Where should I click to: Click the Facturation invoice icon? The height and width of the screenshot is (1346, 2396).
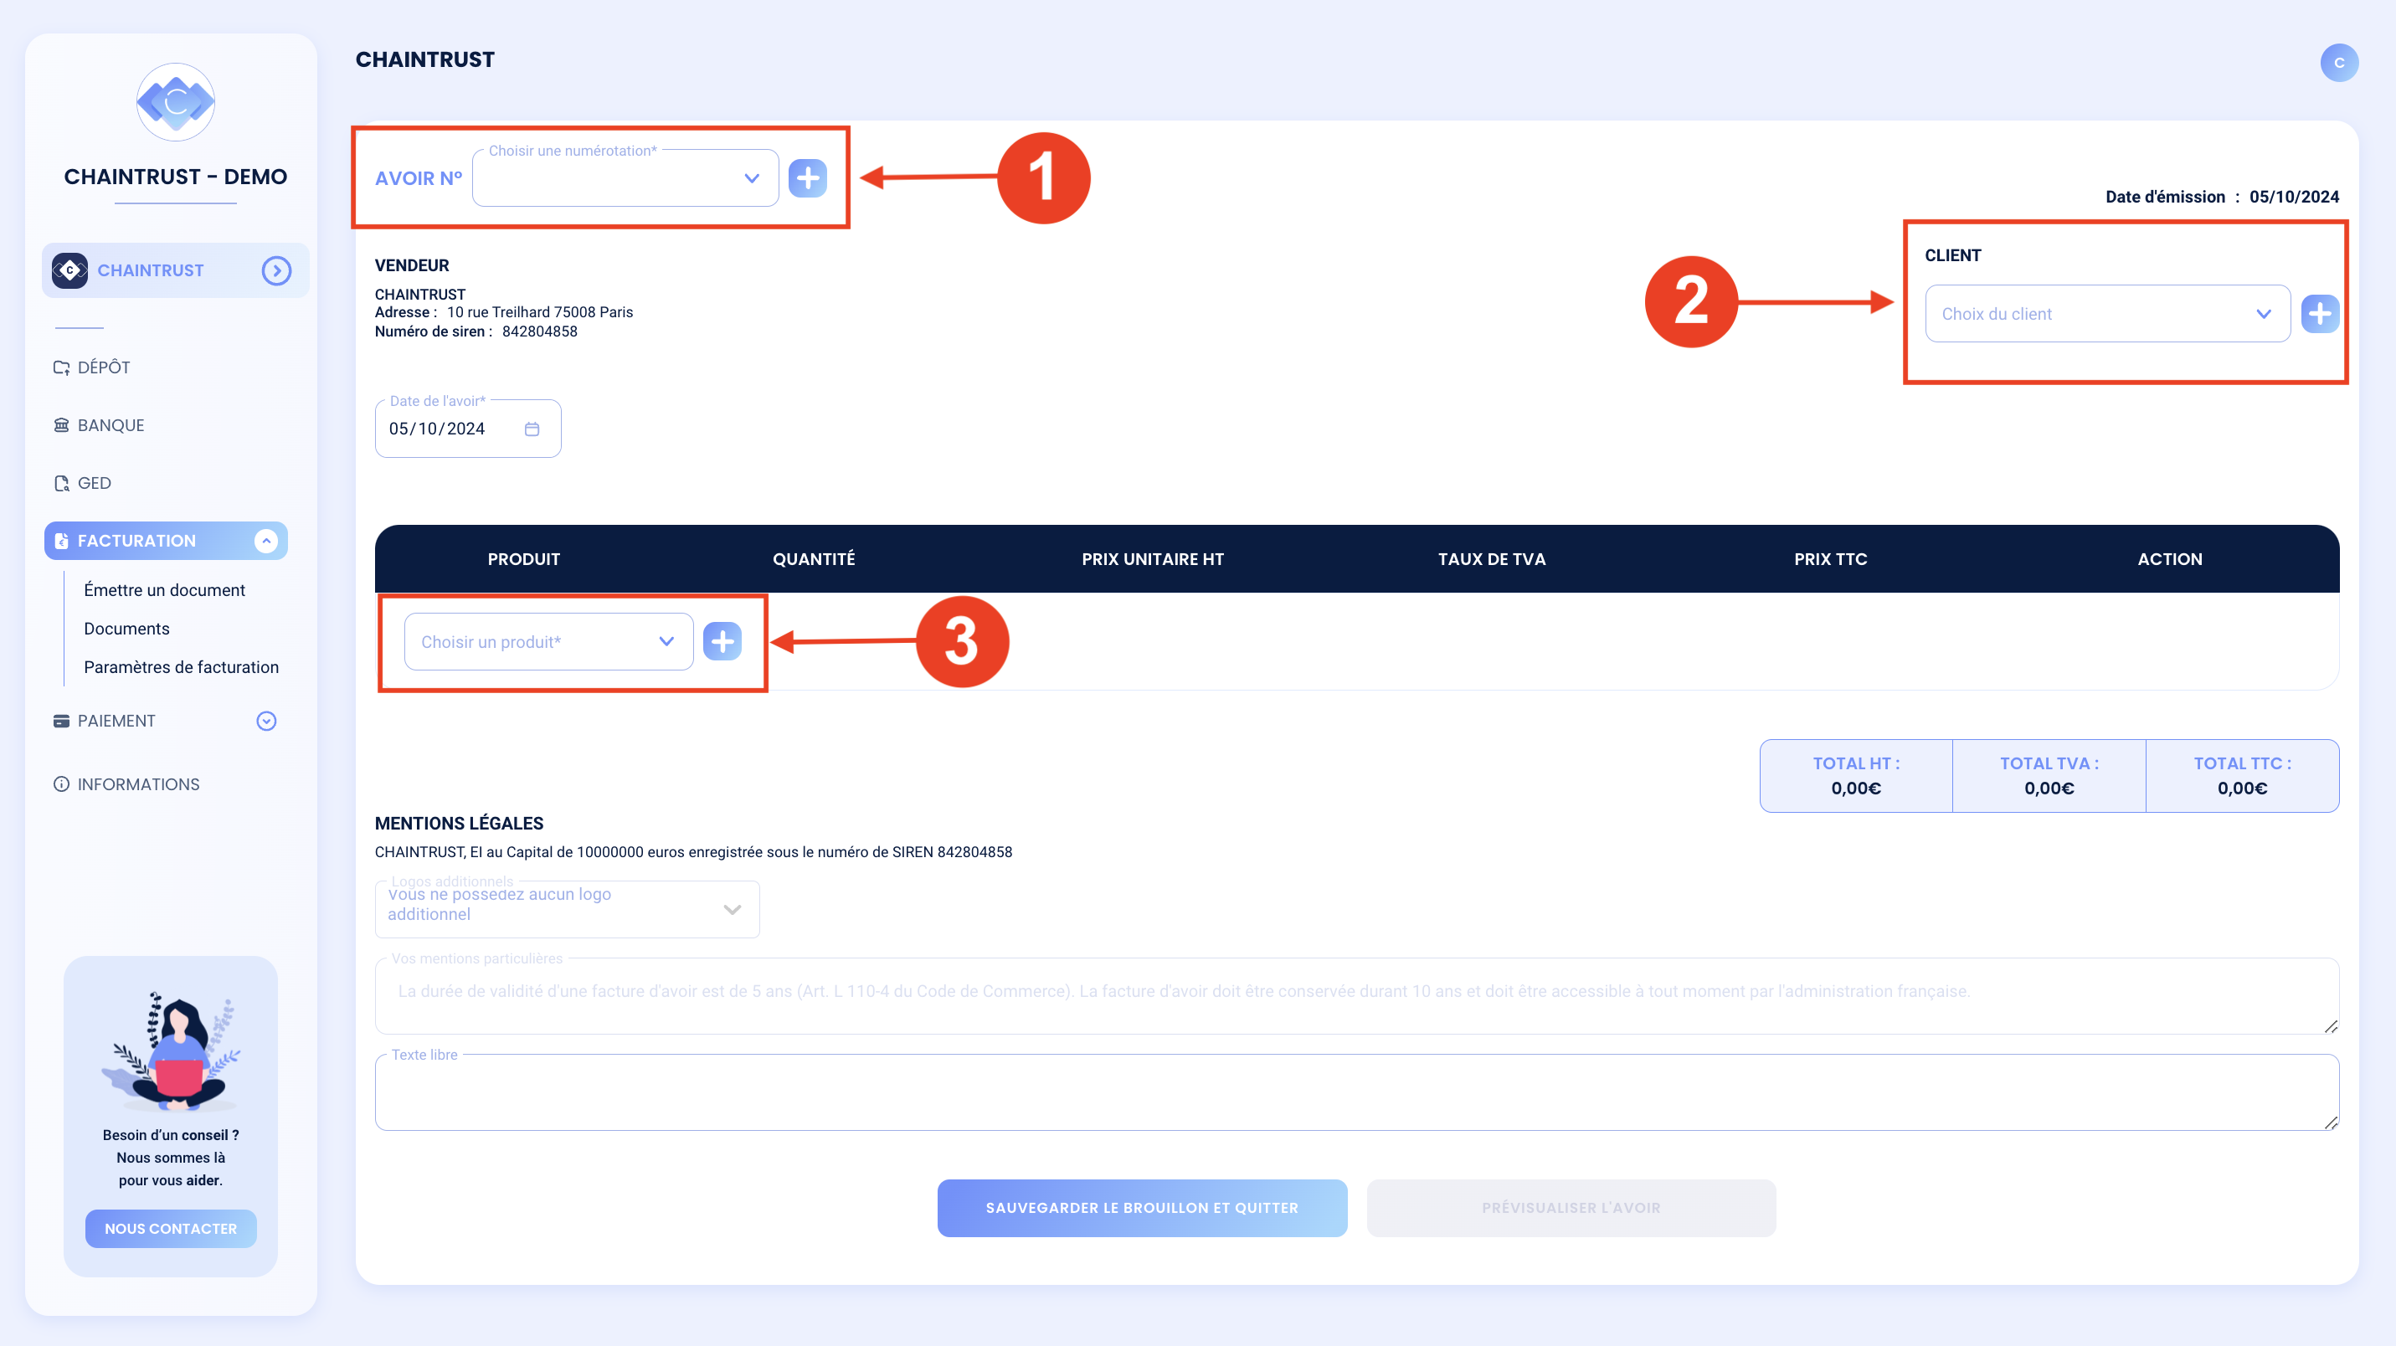(x=61, y=541)
